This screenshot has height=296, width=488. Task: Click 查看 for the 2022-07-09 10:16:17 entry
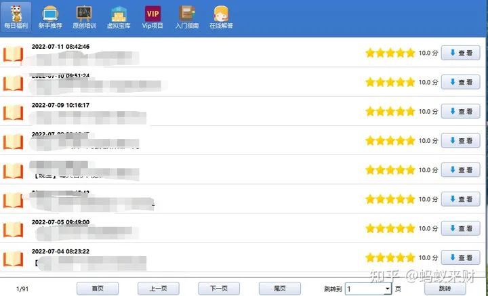coord(461,112)
